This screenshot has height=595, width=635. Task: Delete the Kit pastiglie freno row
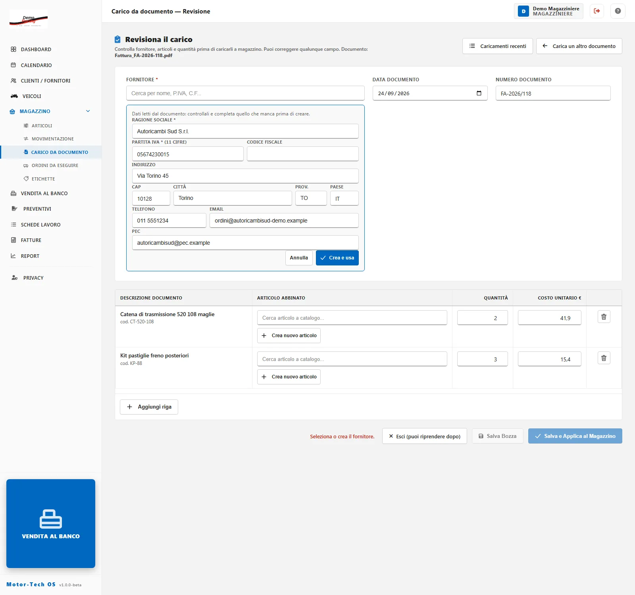tap(604, 358)
